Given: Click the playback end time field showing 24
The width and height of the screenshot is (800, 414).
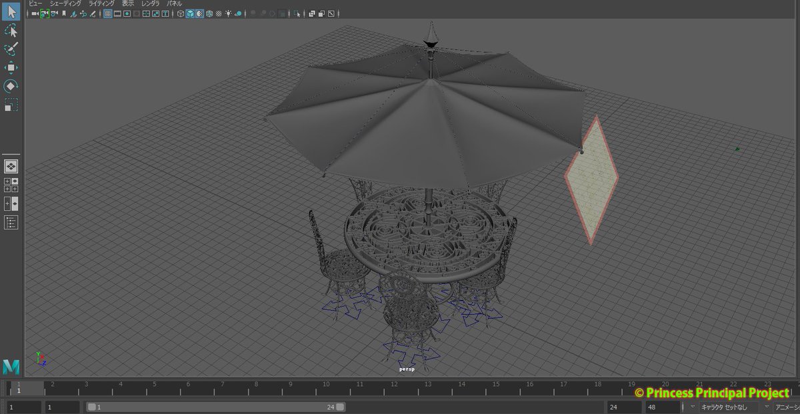Looking at the screenshot, I should [624, 407].
